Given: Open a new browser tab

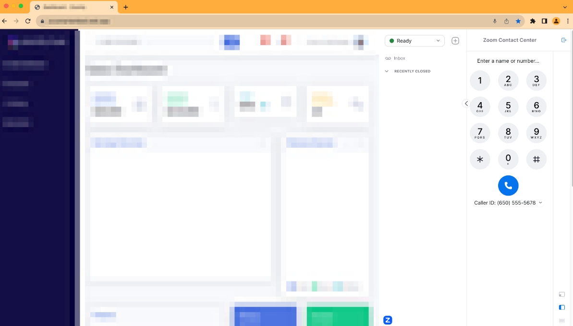Looking at the screenshot, I should pyautogui.click(x=126, y=7).
